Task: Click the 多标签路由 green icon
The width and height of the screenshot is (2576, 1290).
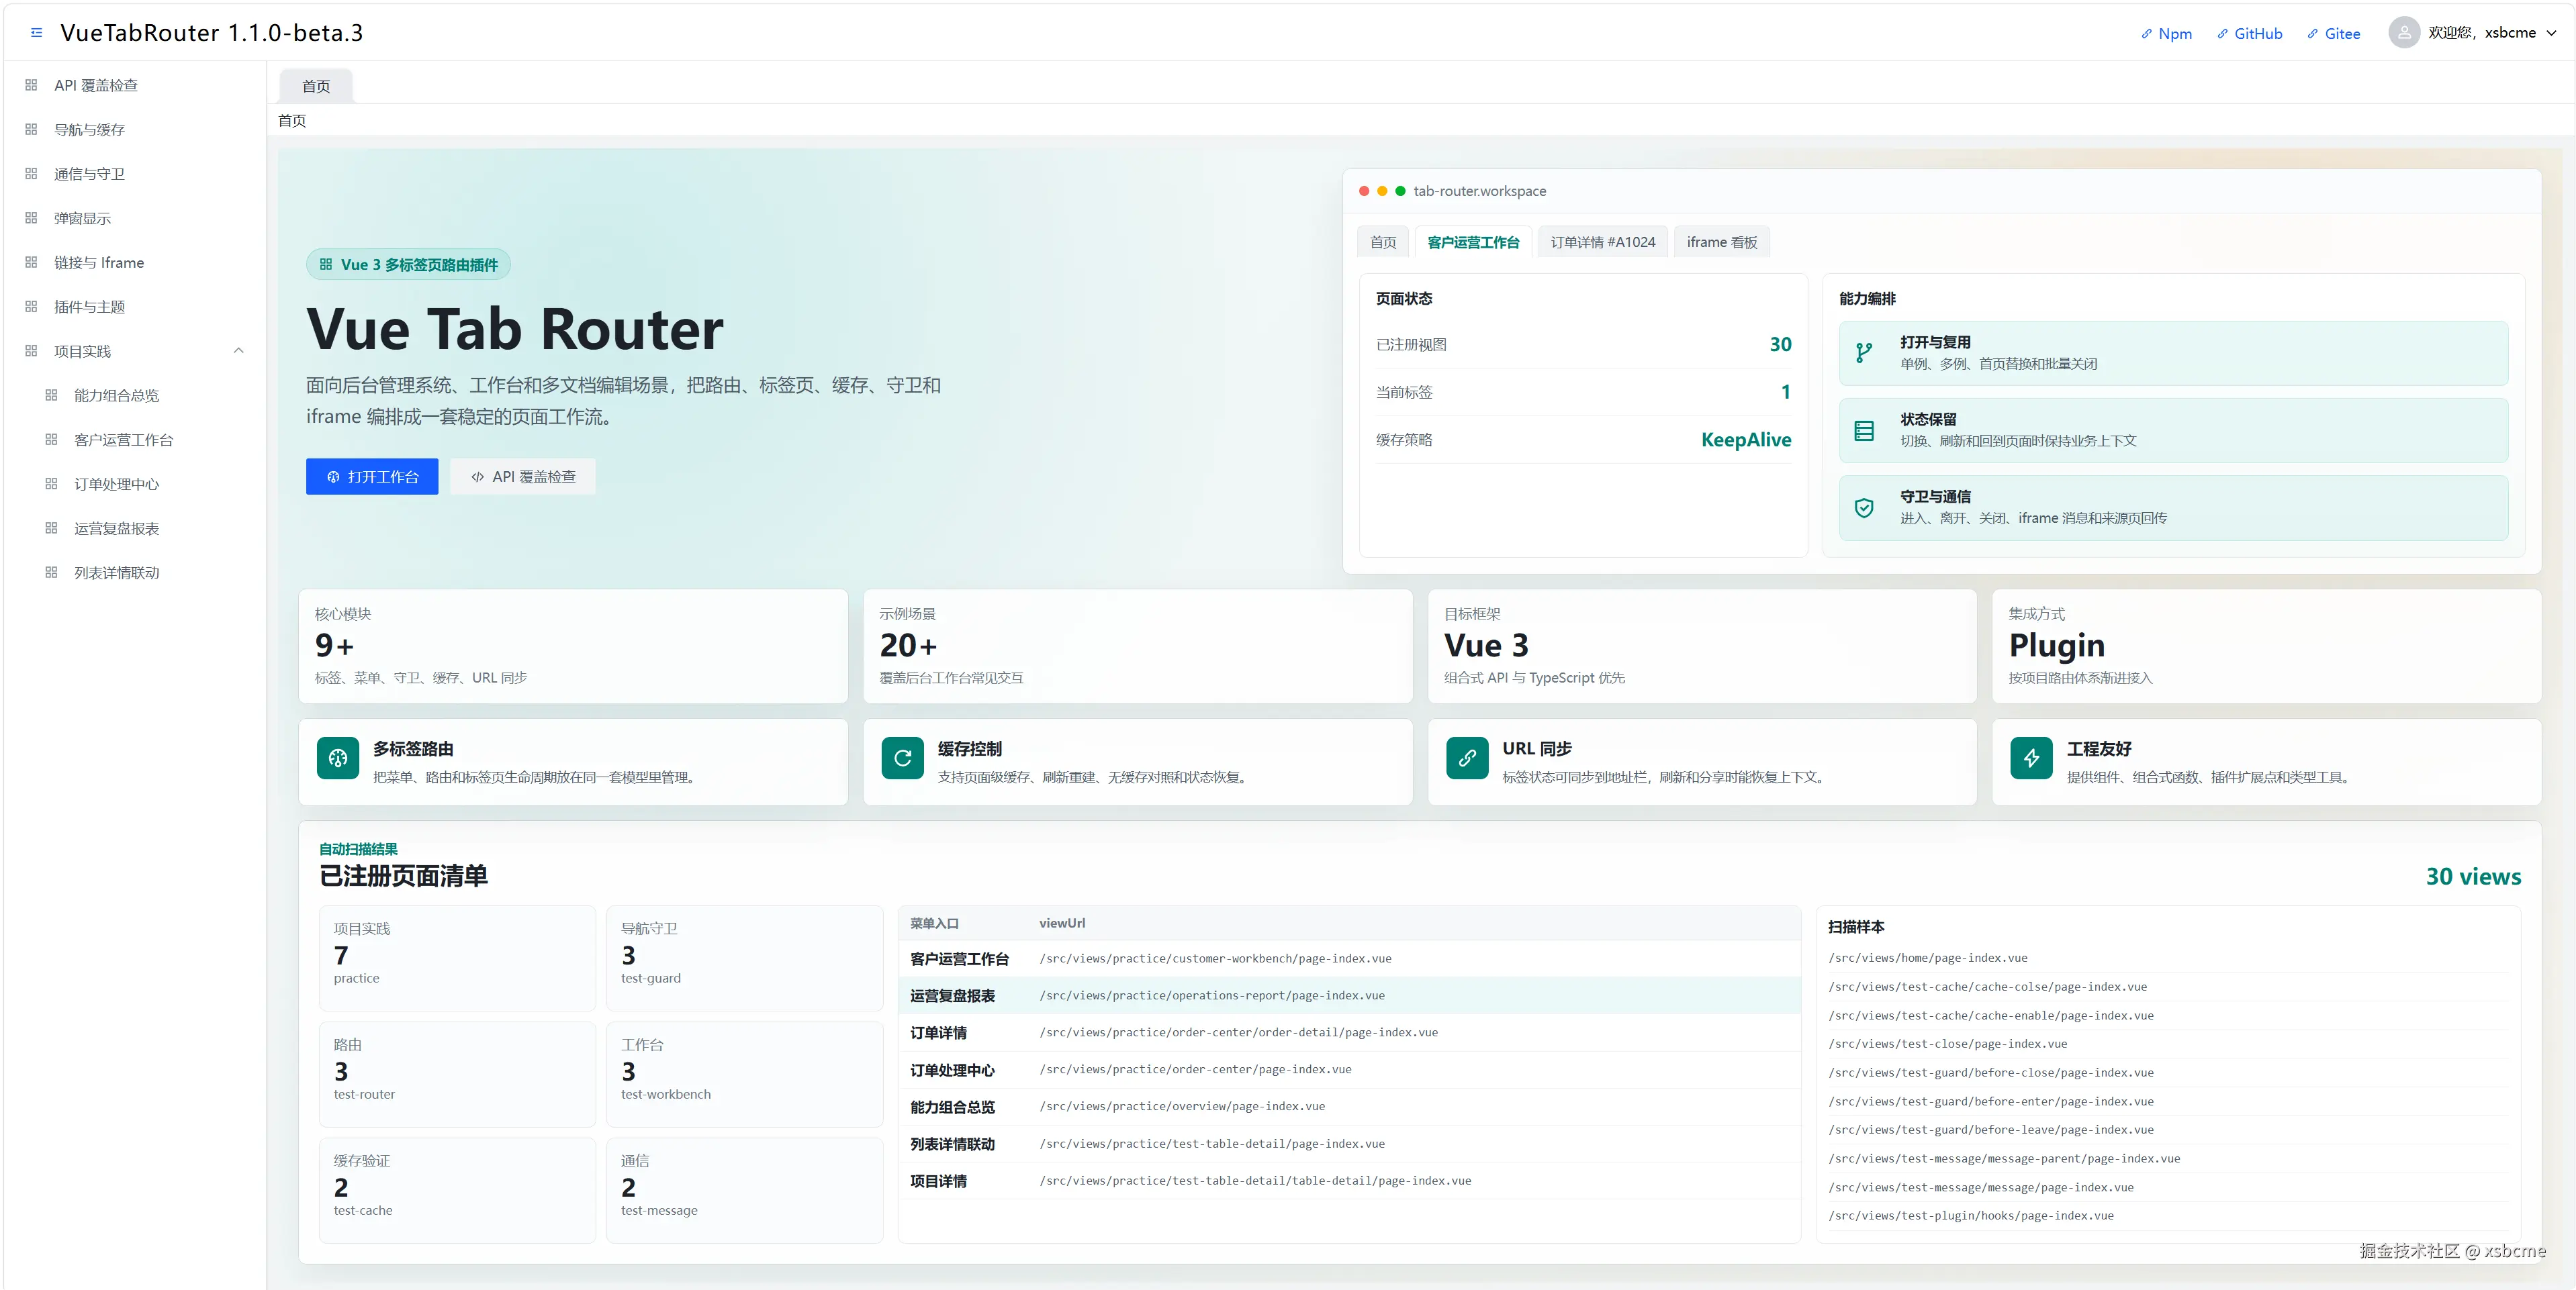Action: pos(338,758)
